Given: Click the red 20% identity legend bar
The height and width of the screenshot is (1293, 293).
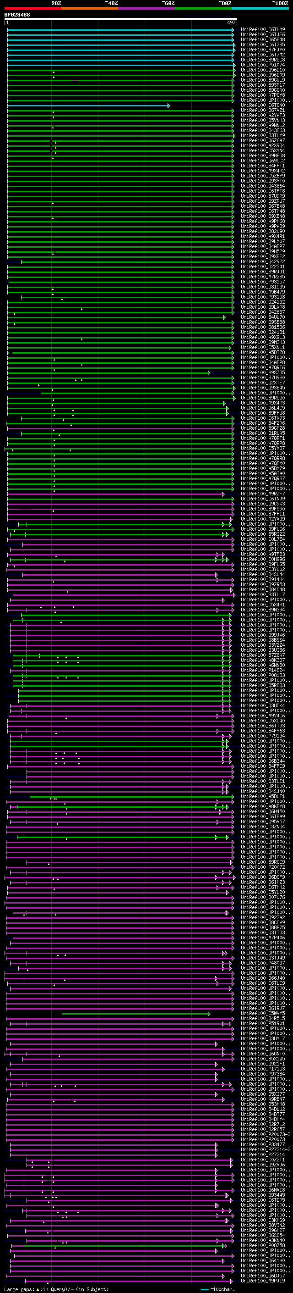Looking at the screenshot, I should pyautogui.click(x=33, y=8).
